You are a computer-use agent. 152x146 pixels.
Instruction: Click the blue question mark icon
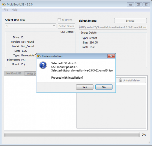43,65
